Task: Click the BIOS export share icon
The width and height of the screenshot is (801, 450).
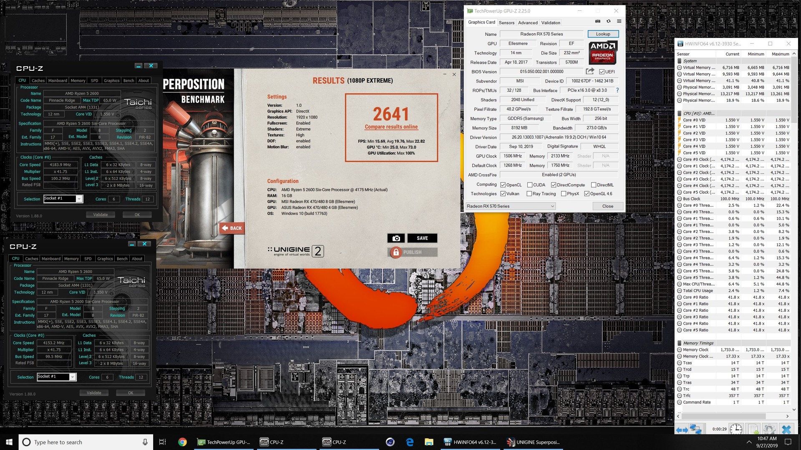Action: [x=590, y=71]
